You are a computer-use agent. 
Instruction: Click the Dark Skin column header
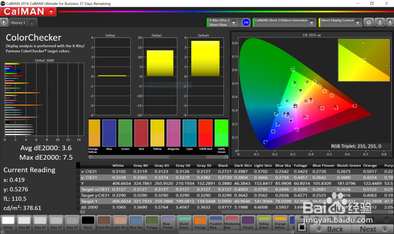[243, 166]
